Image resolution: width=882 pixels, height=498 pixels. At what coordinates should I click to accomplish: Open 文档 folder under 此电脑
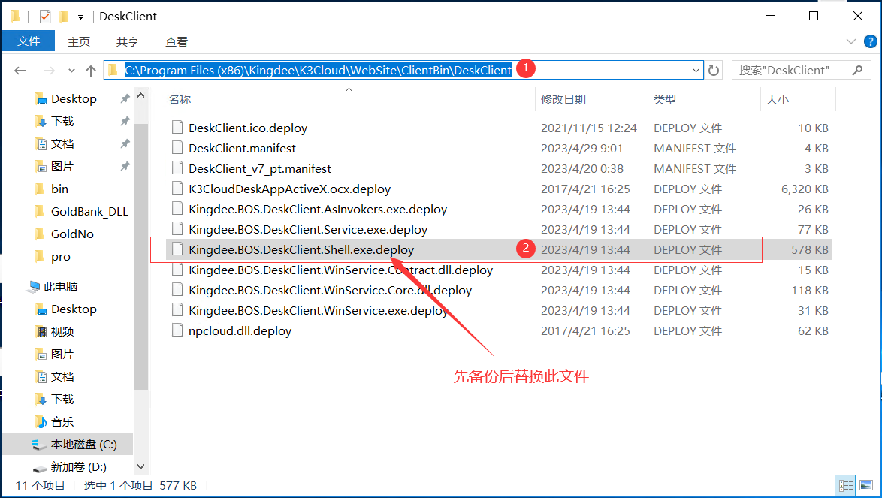[62, 376]
